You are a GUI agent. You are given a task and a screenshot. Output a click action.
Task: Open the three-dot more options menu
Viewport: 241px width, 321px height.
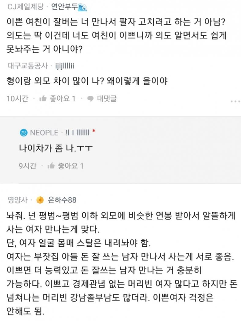(x=235, y=101)
